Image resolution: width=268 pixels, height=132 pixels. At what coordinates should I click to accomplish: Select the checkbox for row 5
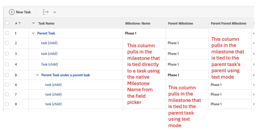tap(7, 75)
